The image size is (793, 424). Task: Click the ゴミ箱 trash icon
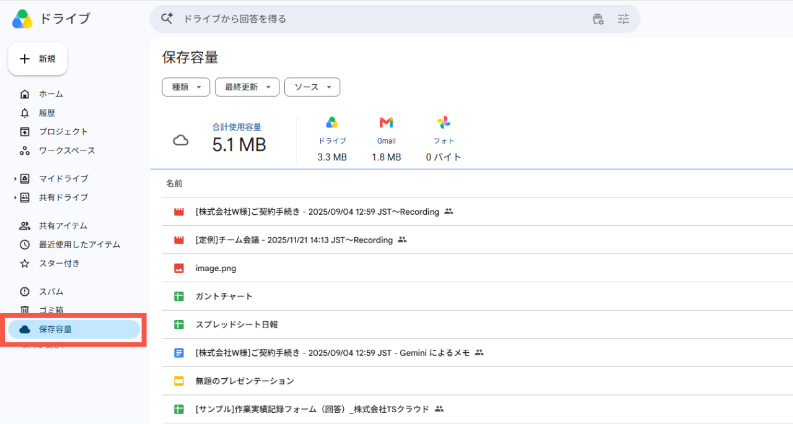[25, 310]
